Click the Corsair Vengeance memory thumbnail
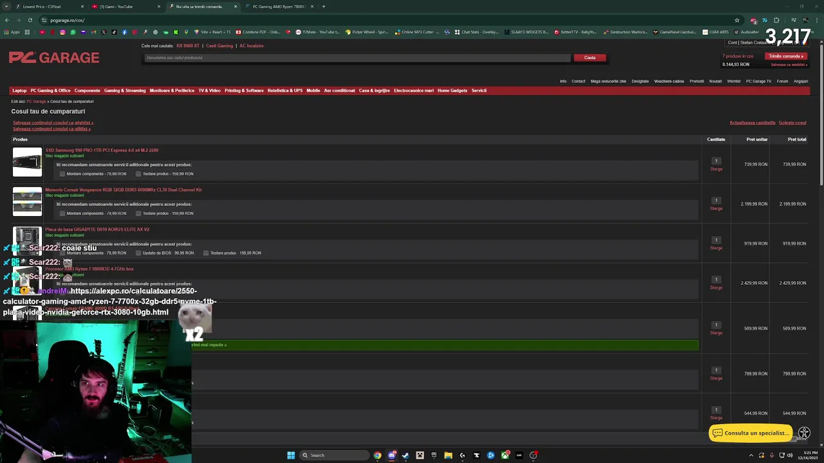This screenshot has height=463, width=824. [x=27, y=202]
